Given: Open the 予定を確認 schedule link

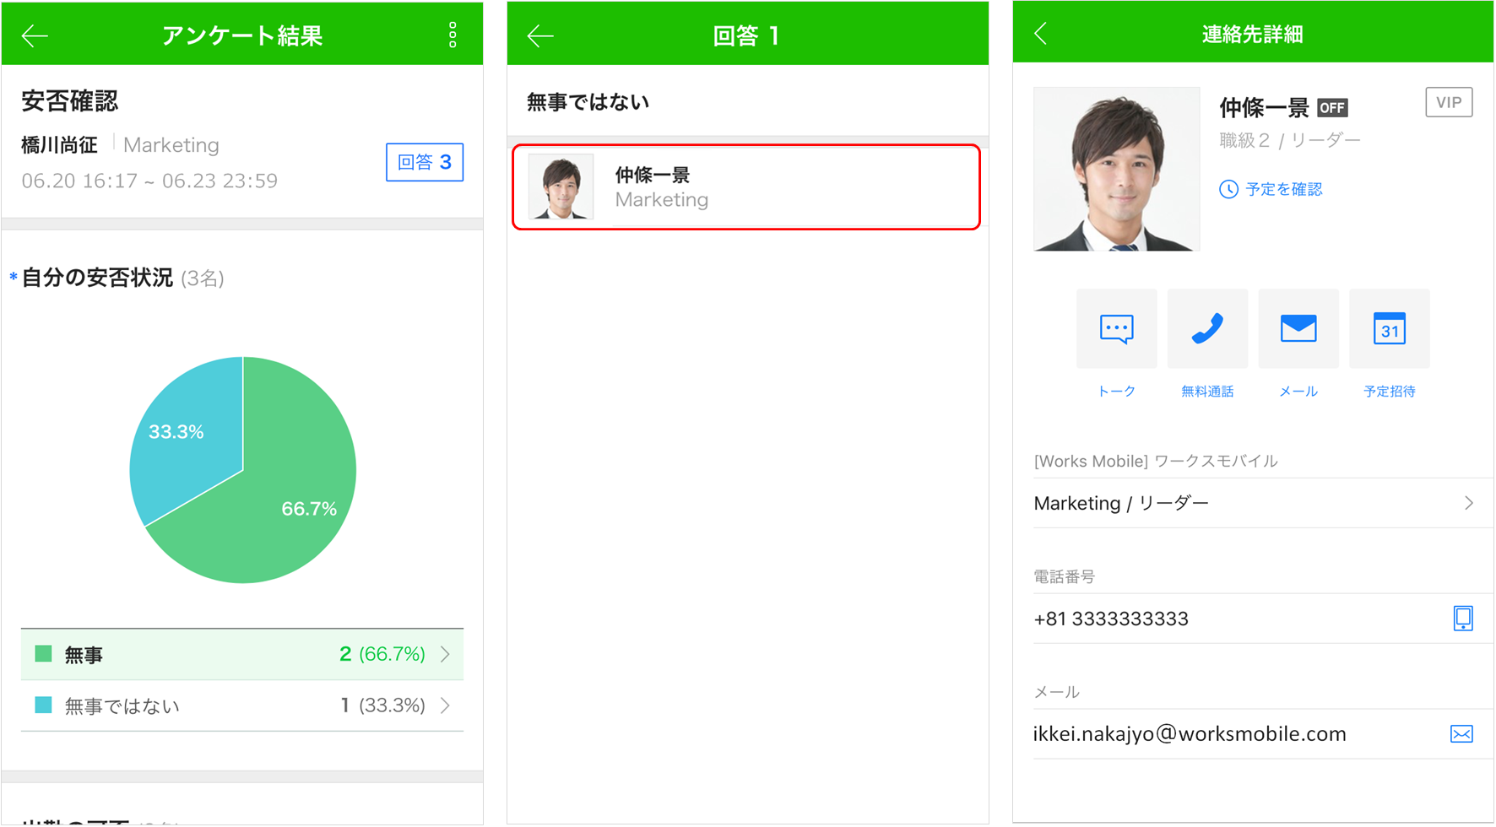Looking at the screenshot, I should coord(1272,189).
